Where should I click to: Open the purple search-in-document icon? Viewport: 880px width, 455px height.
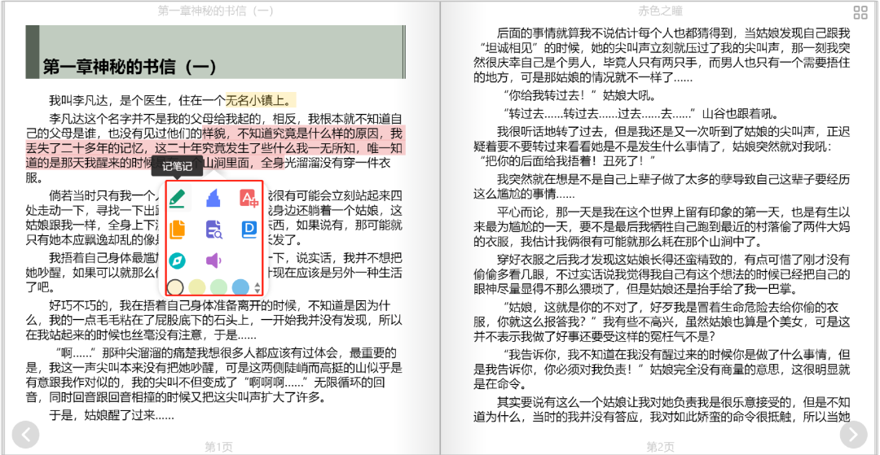point(213,230)
